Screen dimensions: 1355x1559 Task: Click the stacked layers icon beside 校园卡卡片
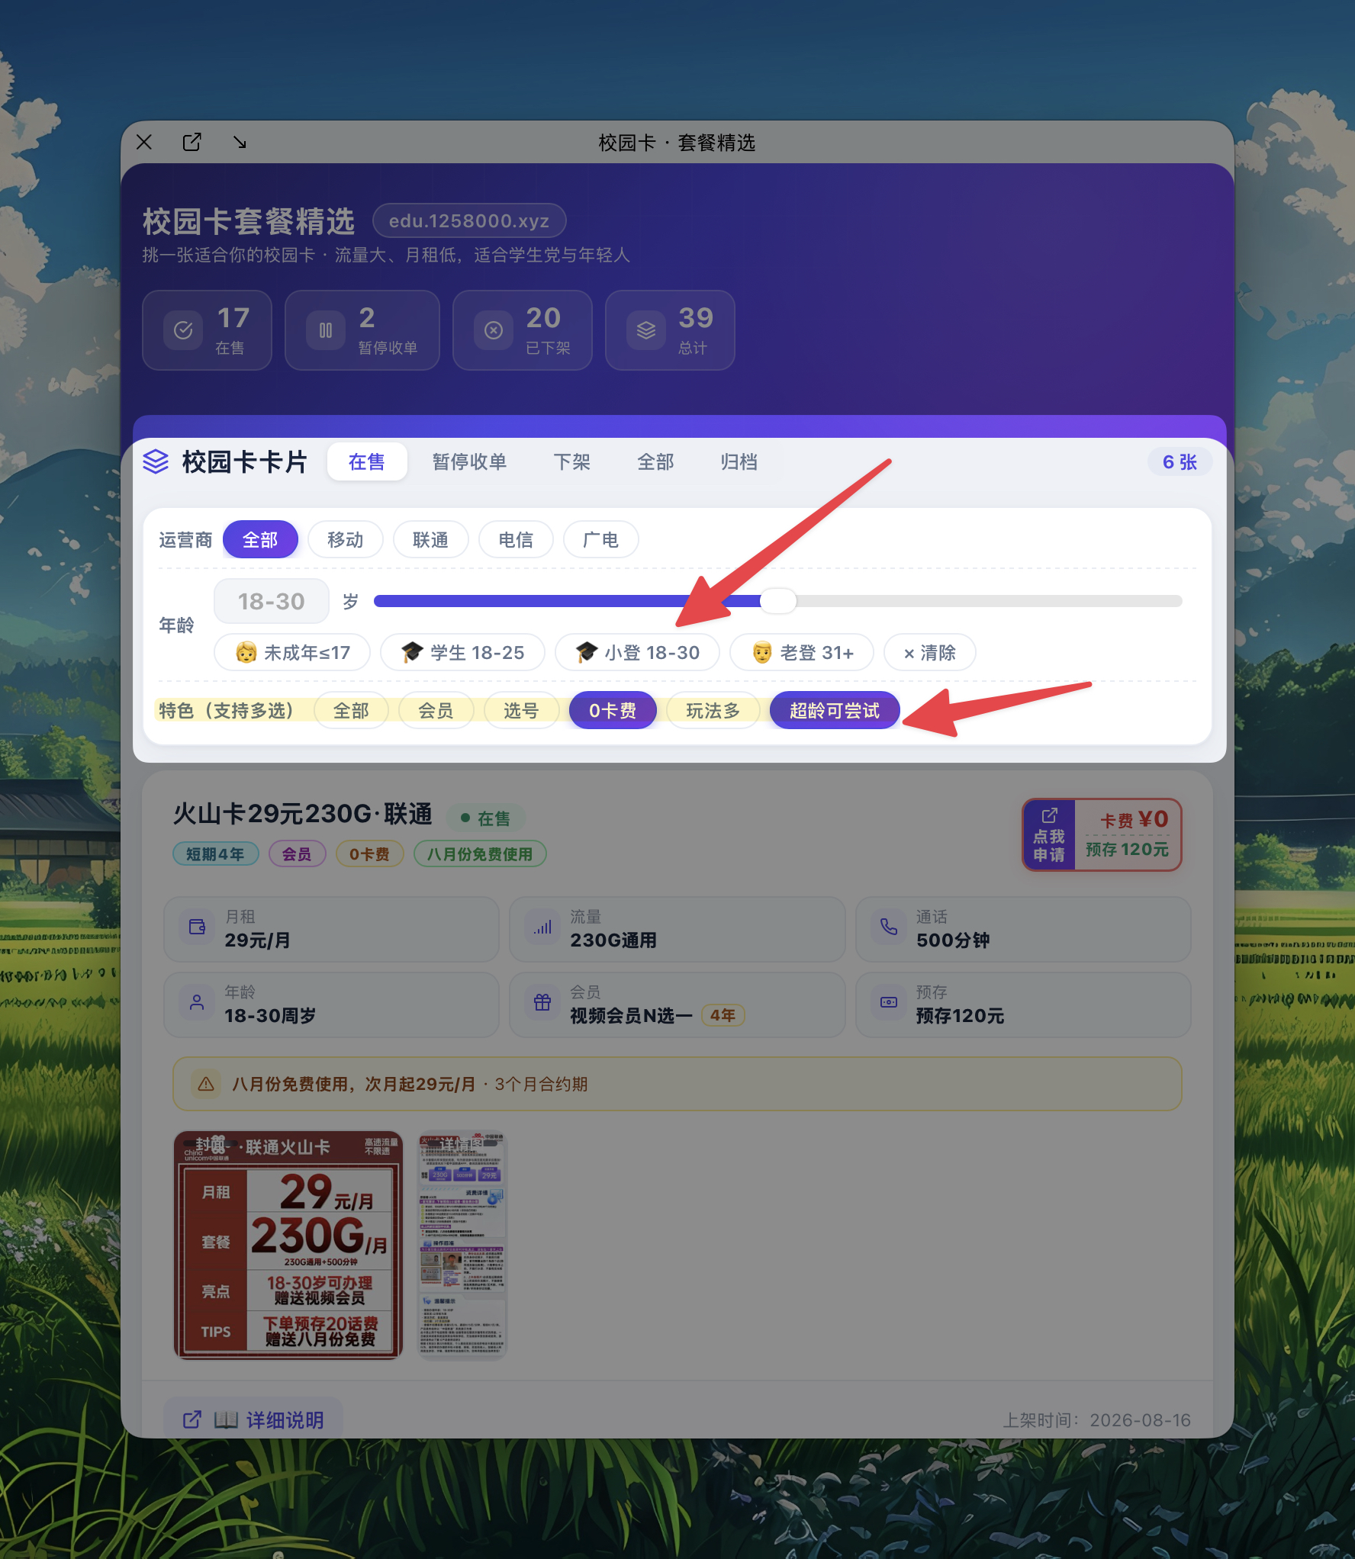click(x=156, y=461)
